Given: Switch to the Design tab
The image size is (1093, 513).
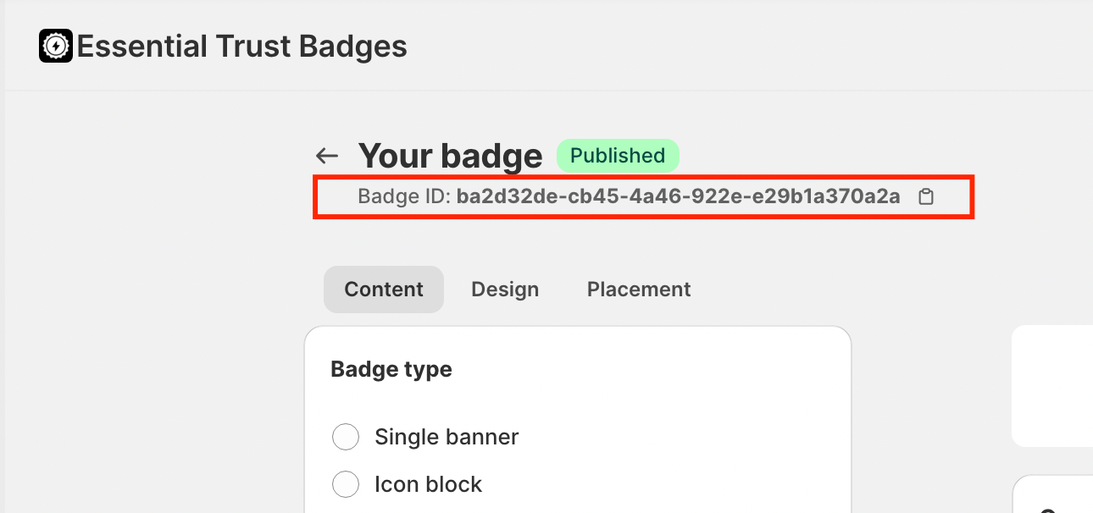Looking at the screenshot, I should [x=505, y=290].
